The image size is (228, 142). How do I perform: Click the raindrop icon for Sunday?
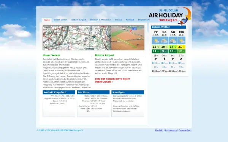click(170, 63)
